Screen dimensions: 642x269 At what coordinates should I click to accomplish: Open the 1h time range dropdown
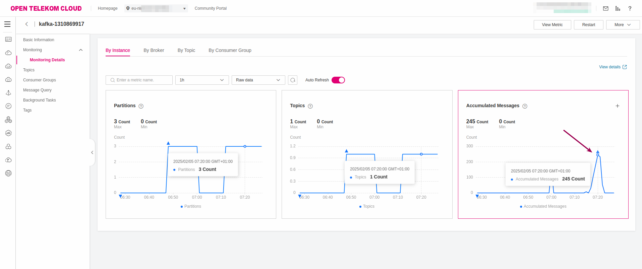[x=202, y=80]
